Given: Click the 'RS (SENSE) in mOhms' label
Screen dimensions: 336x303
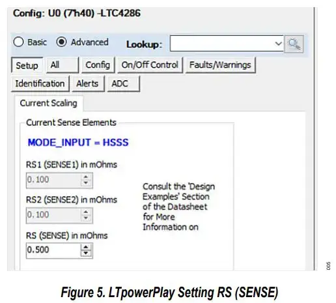Looking at the screenshot, I should pyautogui.click(x=67, y=235).
